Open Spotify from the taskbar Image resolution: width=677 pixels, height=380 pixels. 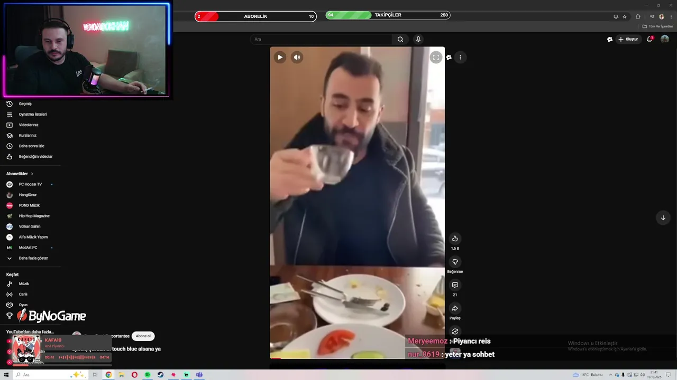[x=148, y=375]
